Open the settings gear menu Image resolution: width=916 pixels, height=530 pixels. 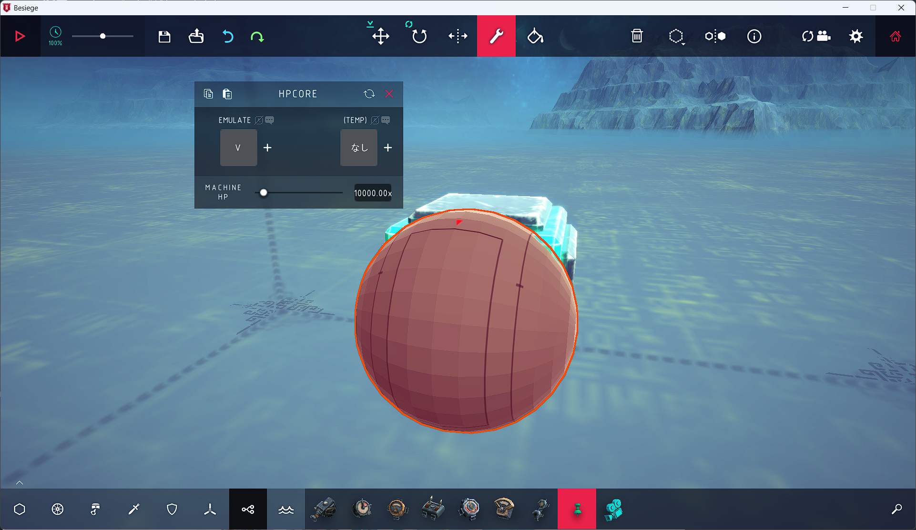point(856,36)
